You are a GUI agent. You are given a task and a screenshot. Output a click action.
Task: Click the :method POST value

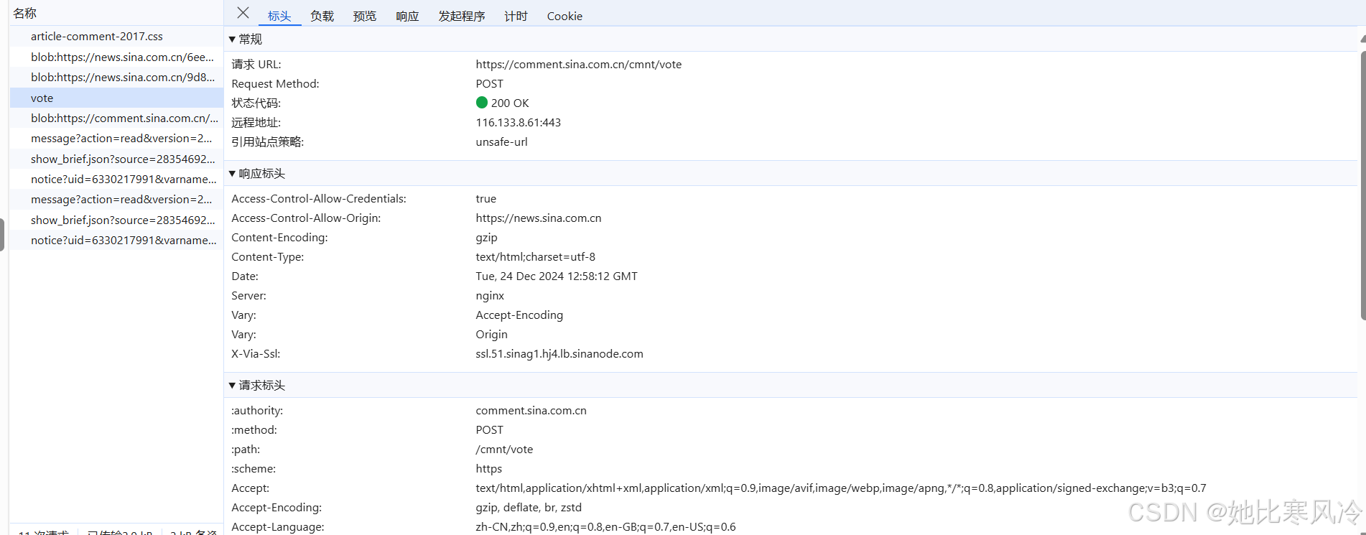click(x=489, y=429)
